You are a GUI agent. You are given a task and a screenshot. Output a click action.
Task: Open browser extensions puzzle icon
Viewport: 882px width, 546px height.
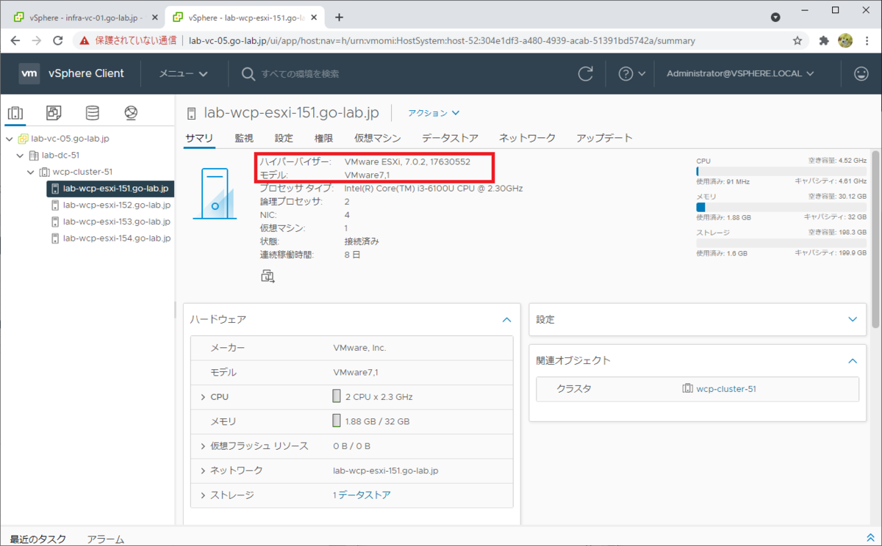[824, 41]
